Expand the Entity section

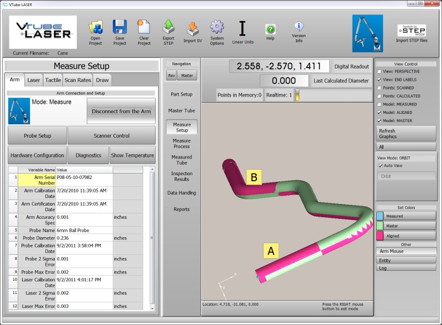(x=406, y=260)
